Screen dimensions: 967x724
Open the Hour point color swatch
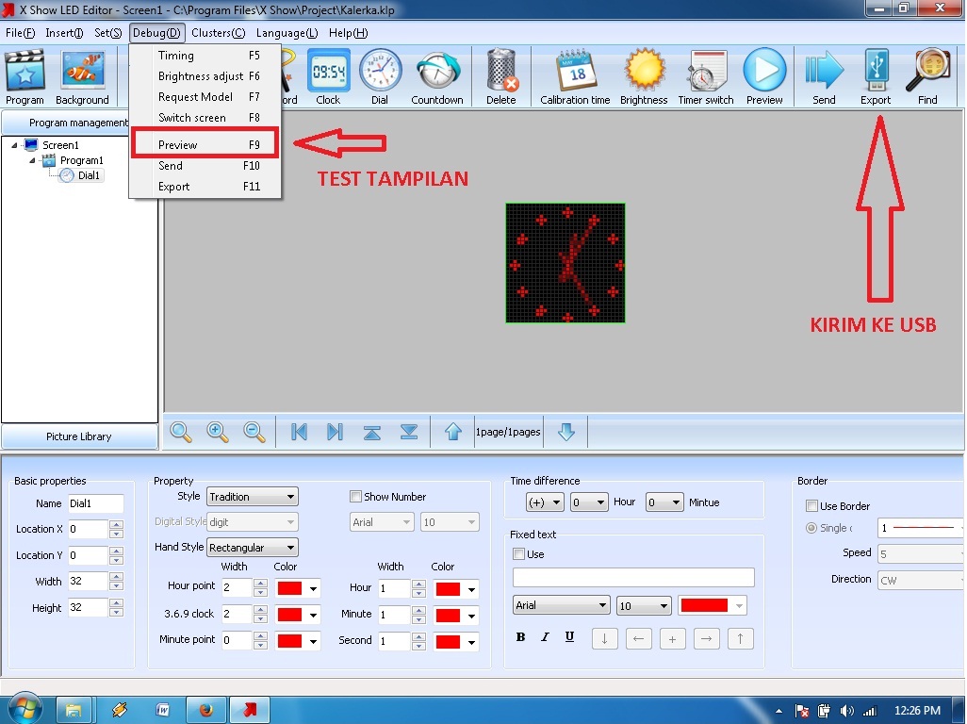[x=298, y=588]
